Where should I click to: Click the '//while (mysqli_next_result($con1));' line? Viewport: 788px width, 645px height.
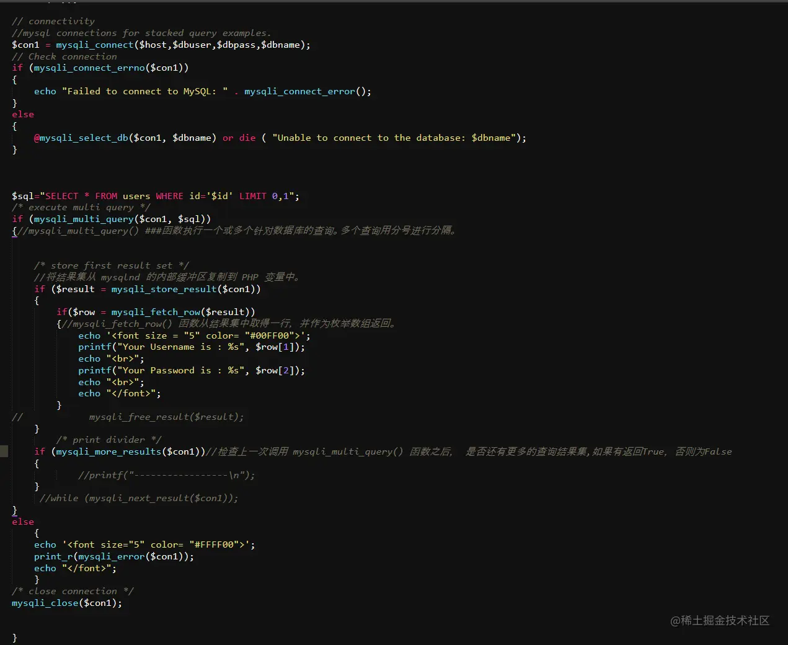click(139, 498)
